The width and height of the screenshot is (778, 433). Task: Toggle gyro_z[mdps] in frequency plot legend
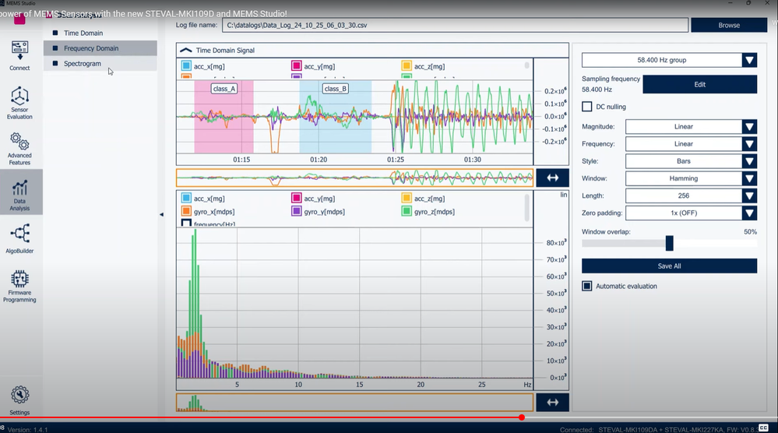[x=407, y=211]
